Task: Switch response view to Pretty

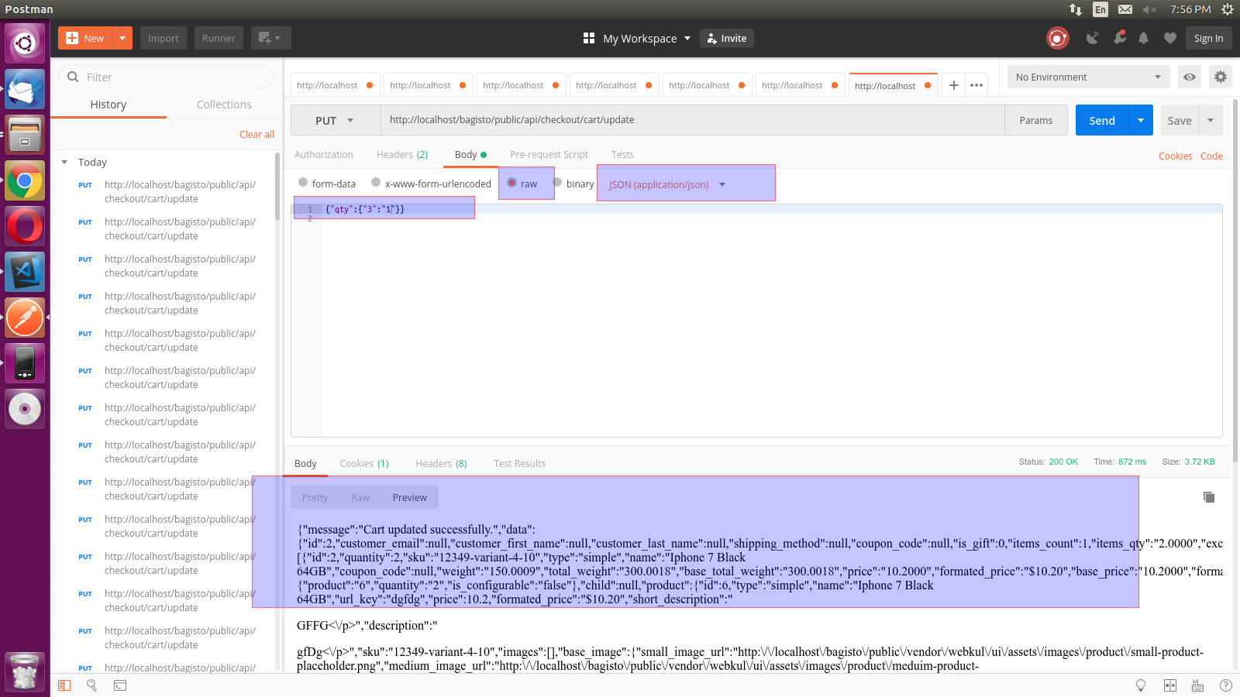Action: point(315,497)
